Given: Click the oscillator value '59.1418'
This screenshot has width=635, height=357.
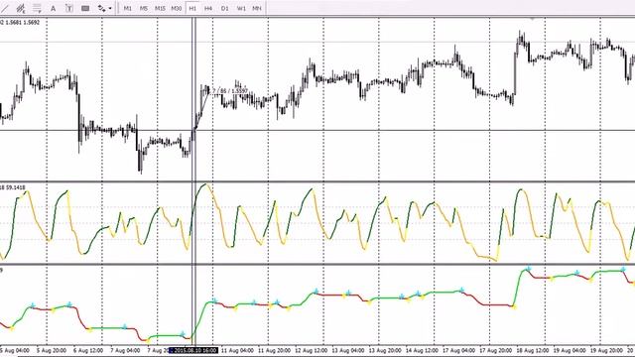Looking at the screenshot, I should click(x=16, y=187).
